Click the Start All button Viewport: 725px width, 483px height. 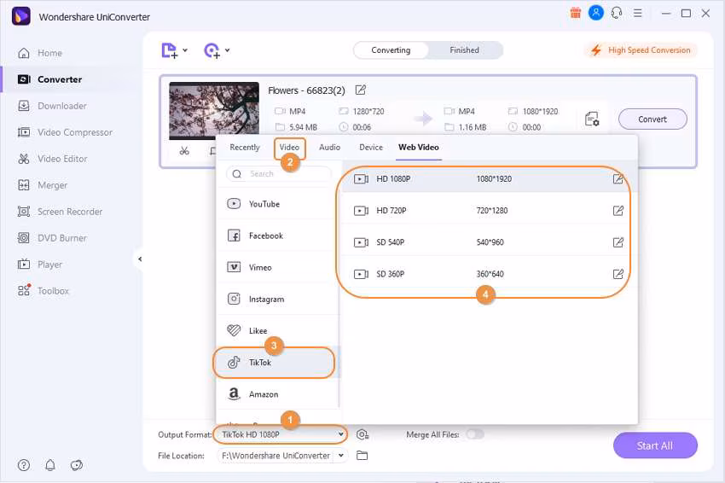coord(655,445)
